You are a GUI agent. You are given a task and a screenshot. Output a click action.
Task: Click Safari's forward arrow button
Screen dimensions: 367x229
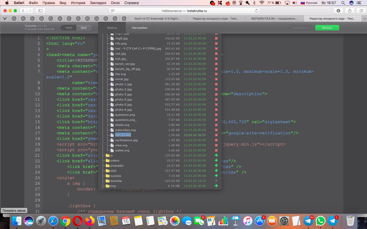tap(30, 11)
